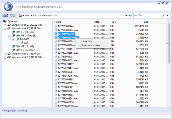Click scrollbar up arrow in file list

click(168, 21)
